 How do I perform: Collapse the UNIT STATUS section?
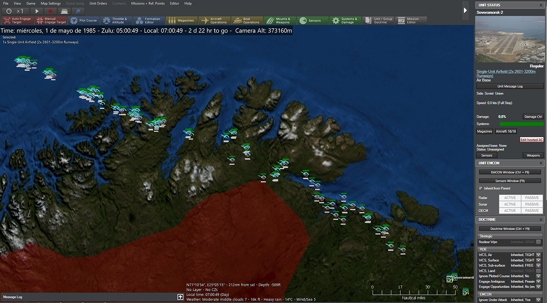pyautogui.click(x=541, y=5)
